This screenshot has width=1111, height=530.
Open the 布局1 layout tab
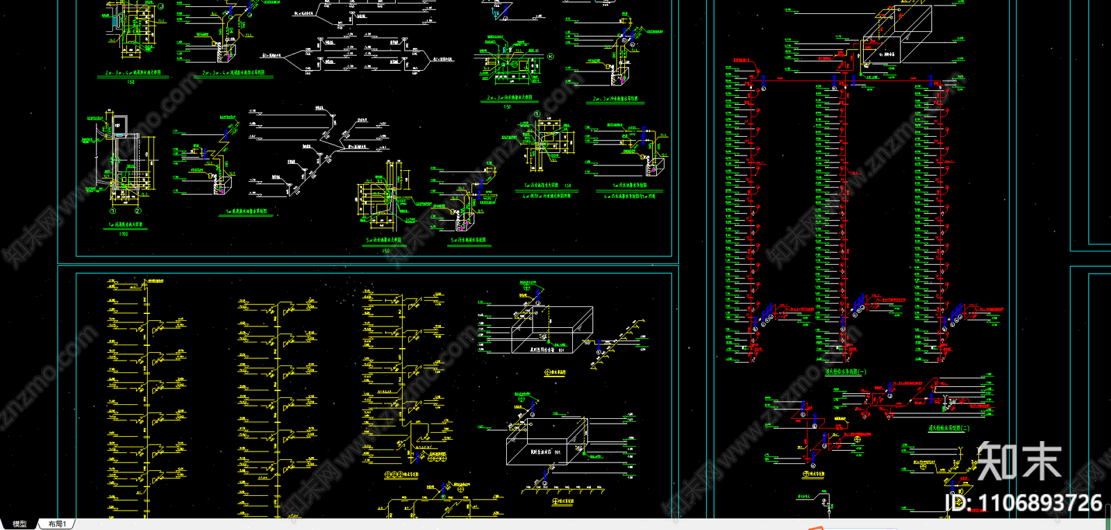[57, 524]
